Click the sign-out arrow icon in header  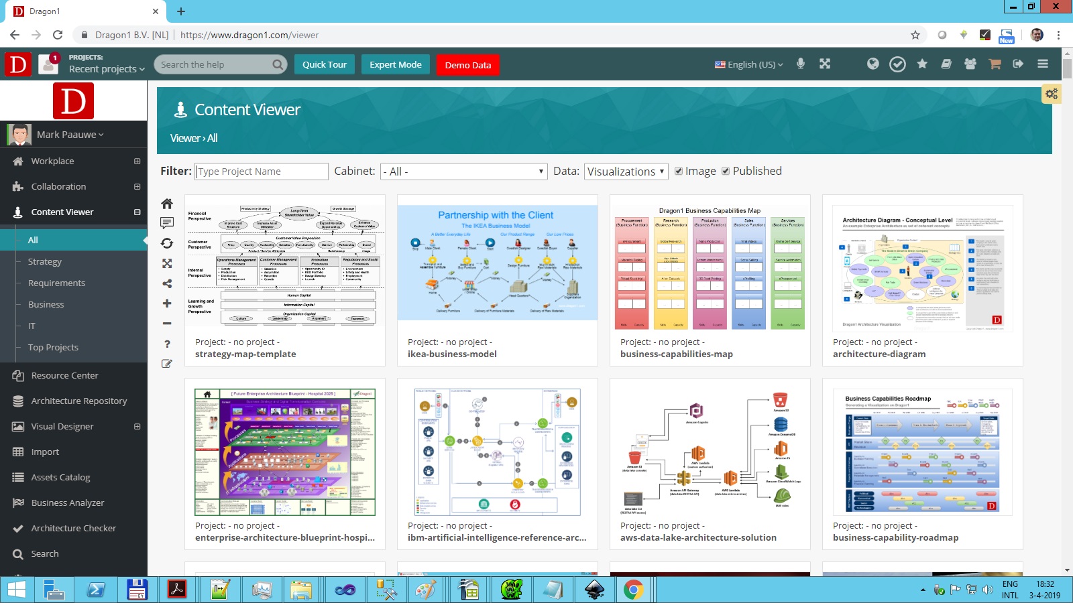pyautogui.click(x=1018, y=64)
